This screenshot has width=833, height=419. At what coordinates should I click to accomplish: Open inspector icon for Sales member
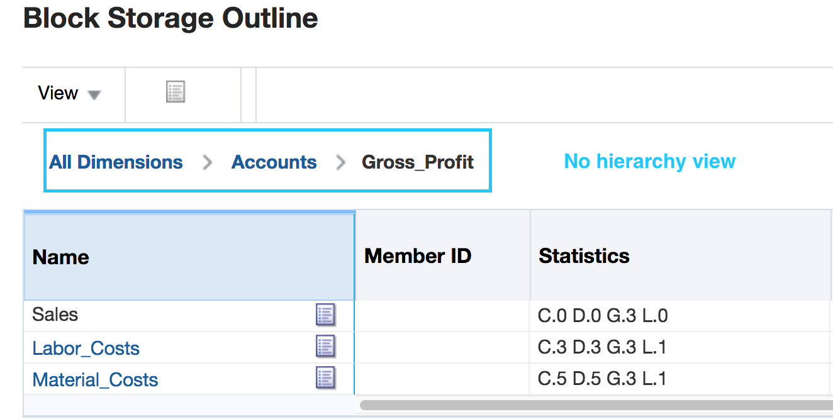325,315
